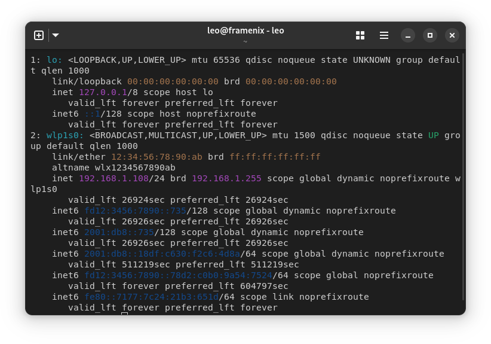This screenshot has height=344, width=491.
Task: Open a new terminal tab
Action: click(x=38, y=35)
